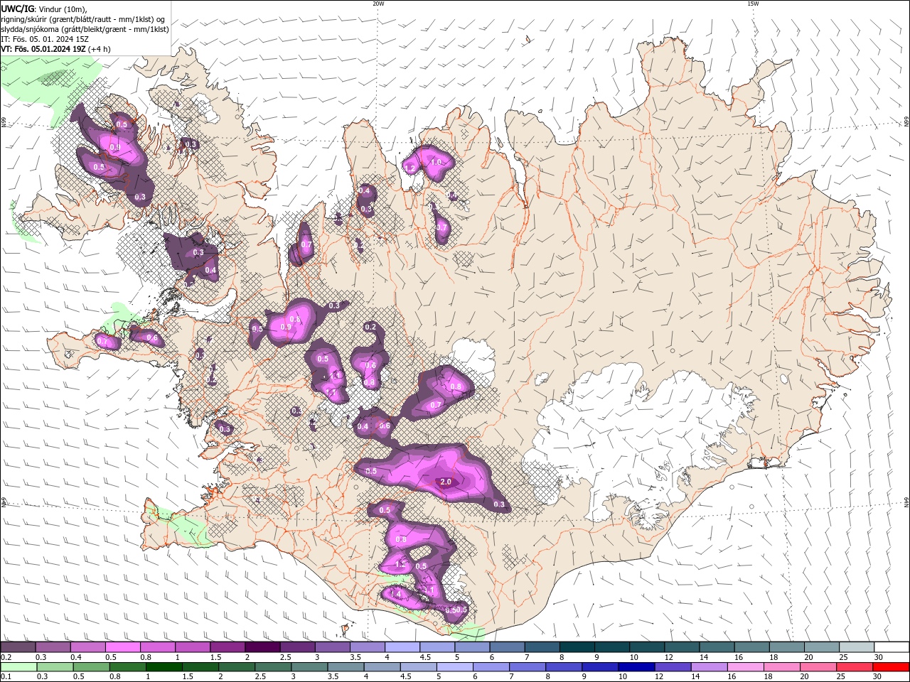Click the "30" label in the rain legend
The image size is (910, 682).
click(877, 677)
